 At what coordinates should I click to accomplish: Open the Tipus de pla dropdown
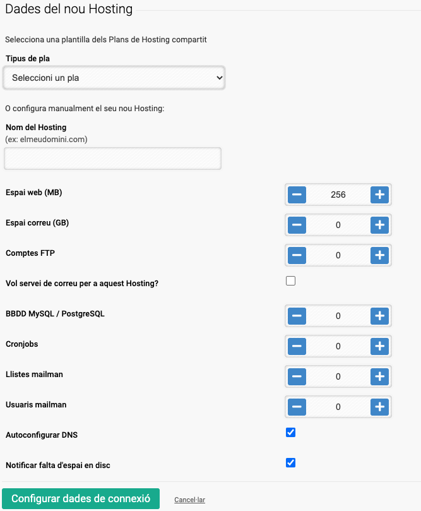[114, 78]
